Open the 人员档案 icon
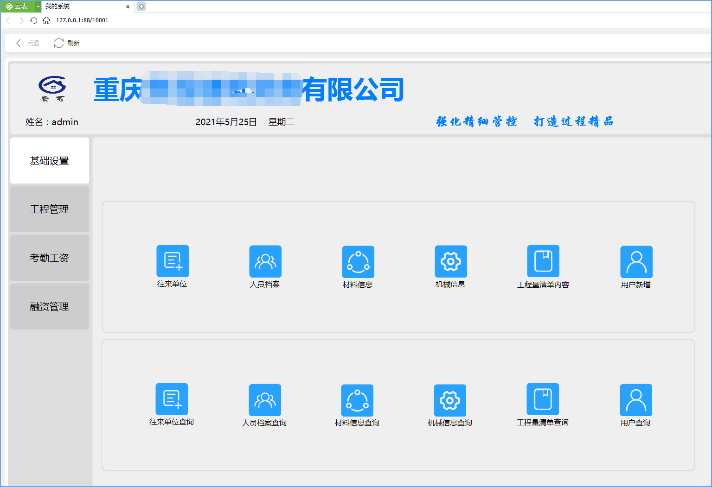The width and height of the screenshot is (712, 487). coord(265,261)
